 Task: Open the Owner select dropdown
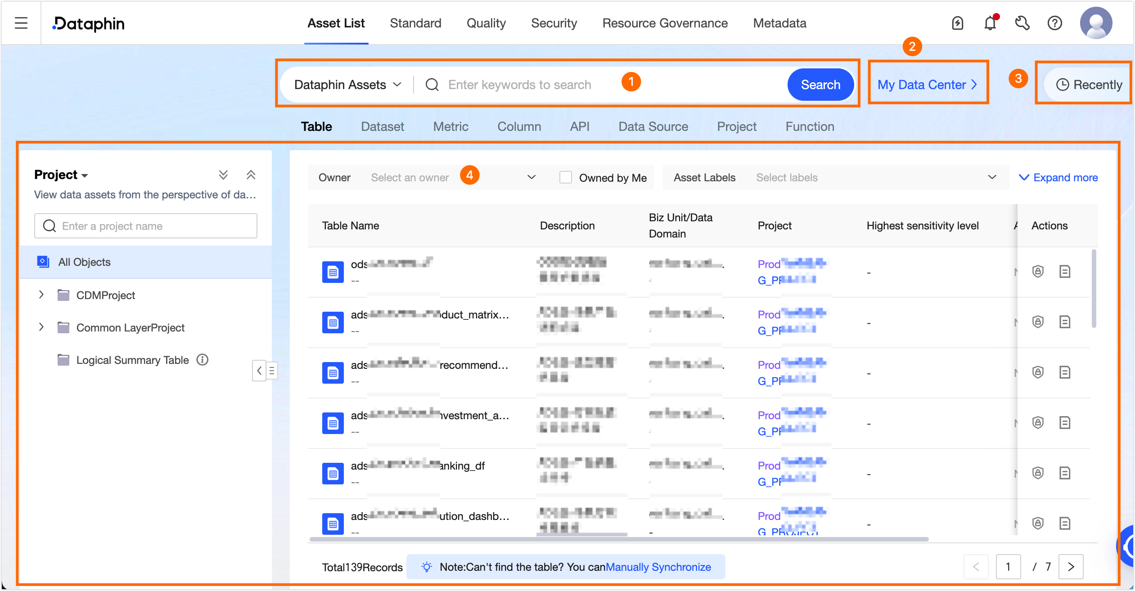(x=453, y=178)
